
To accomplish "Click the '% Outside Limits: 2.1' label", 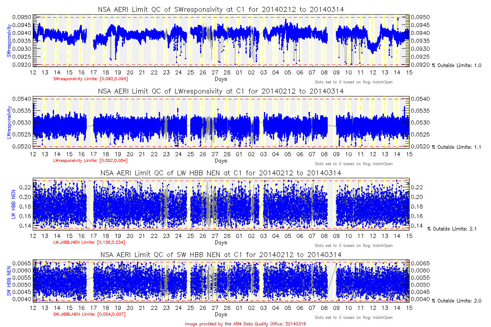I will (x=452, y=229).
